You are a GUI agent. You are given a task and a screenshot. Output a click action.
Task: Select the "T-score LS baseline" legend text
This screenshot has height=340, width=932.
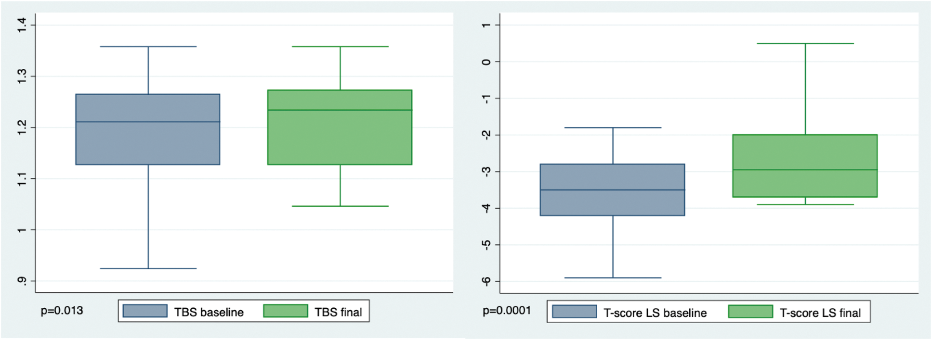(655, 313)
